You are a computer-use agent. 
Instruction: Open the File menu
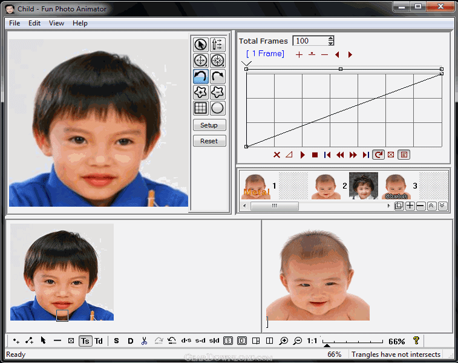[x=15, y=23]
